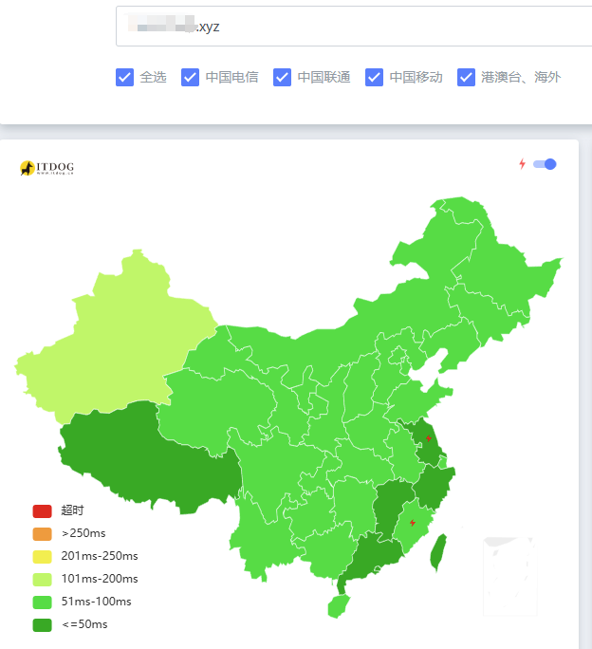Uncheck the 中国移动 checkbox
592x649 pixels.
374,78
